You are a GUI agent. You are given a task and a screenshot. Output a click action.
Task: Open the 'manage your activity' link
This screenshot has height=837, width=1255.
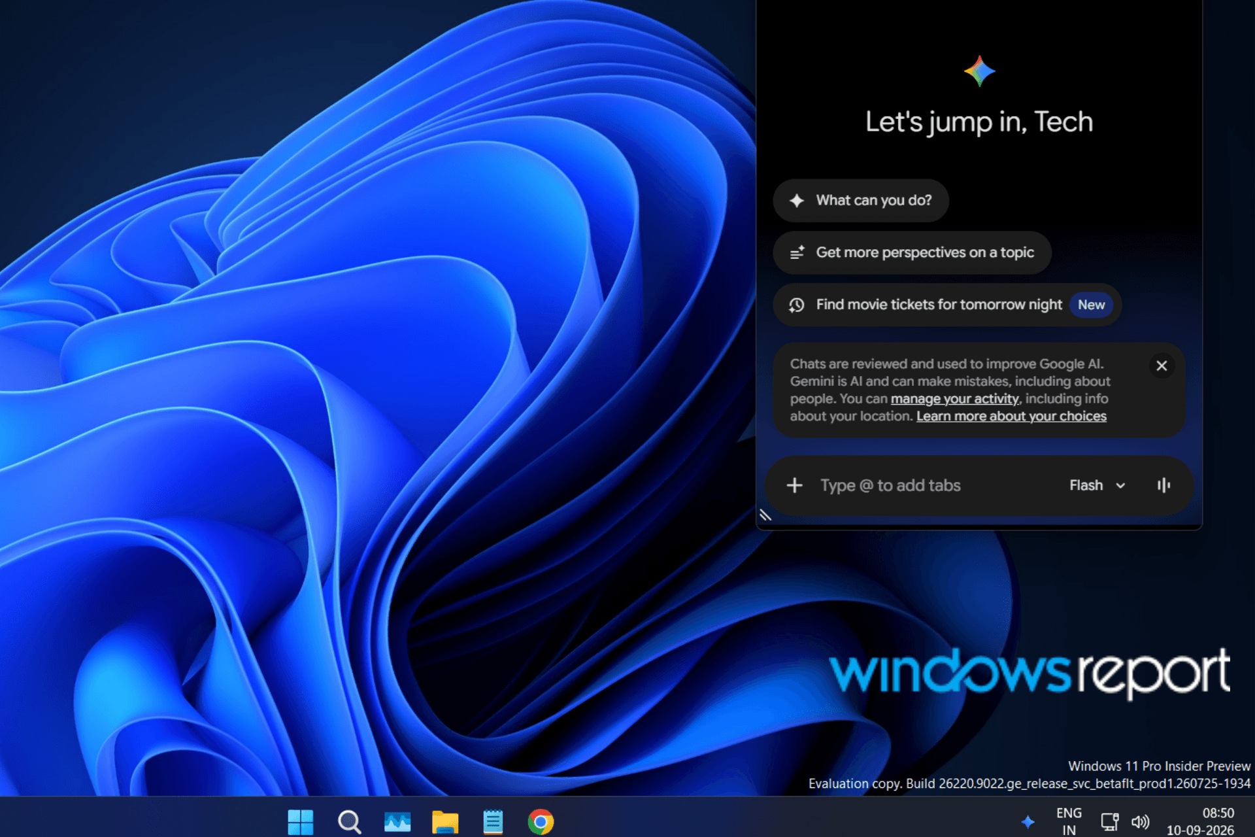pyautogui.click(x=954, y=399)
